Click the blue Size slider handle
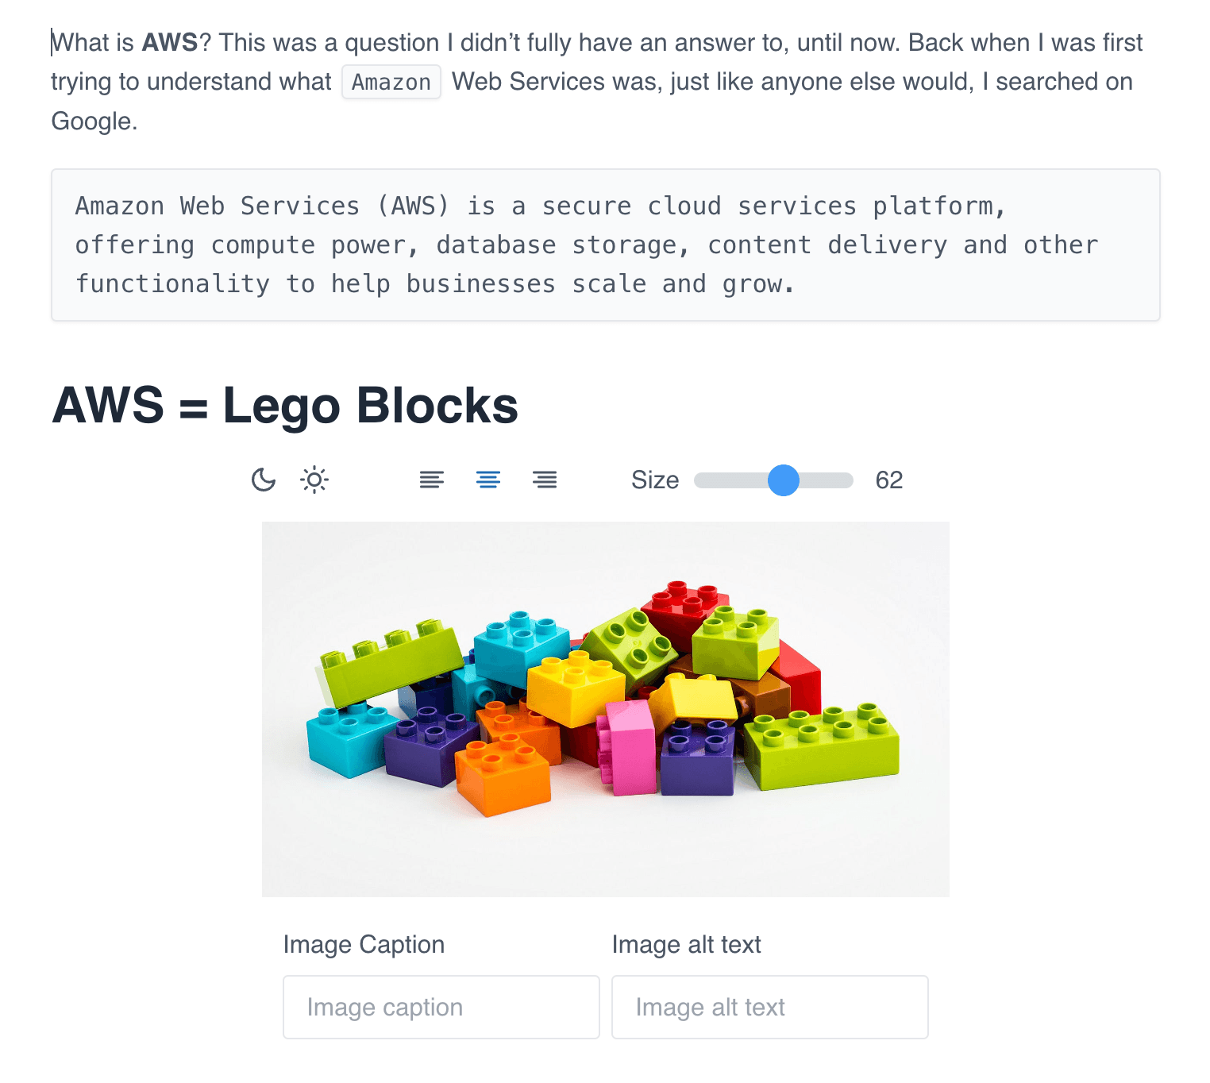 [783, 480]
